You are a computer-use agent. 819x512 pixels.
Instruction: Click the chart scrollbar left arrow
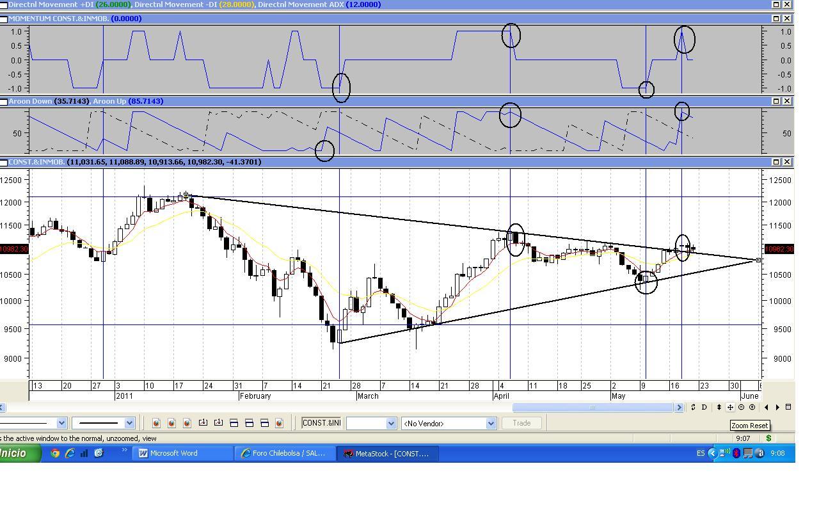pyautogui.click(x=2, y=407)
